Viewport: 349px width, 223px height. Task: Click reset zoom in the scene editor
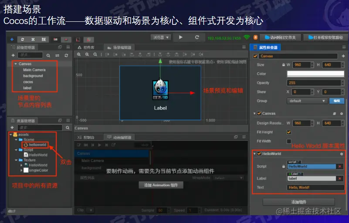pos(95,54)
